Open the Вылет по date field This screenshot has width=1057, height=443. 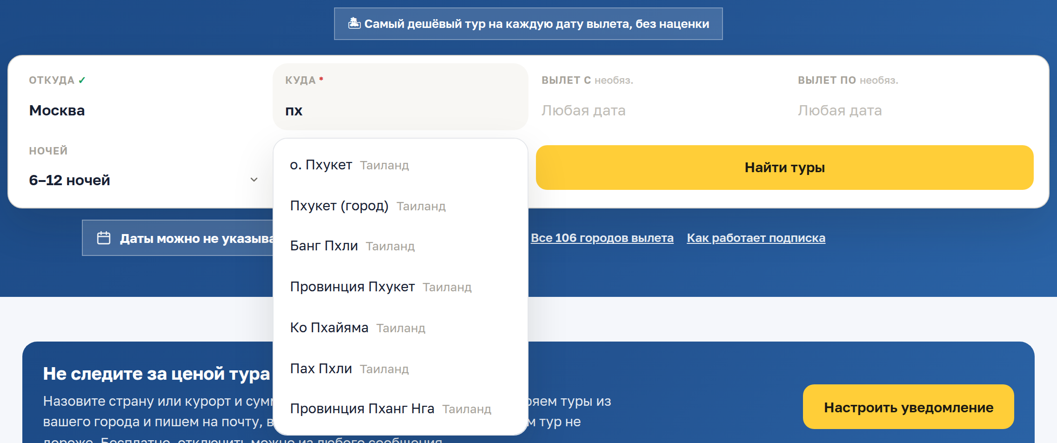coord(913,97)
